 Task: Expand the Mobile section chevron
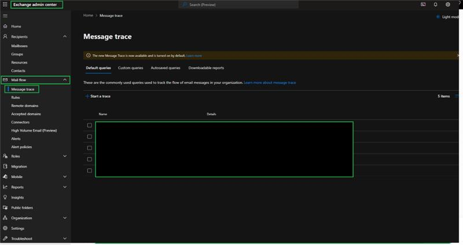(65, 177)
